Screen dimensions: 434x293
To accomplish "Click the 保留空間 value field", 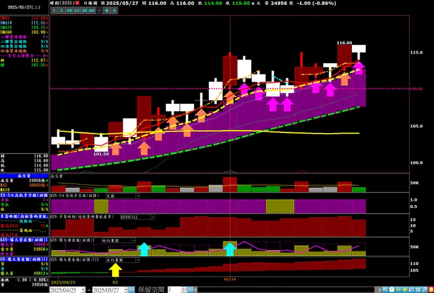I will [174, 289].
